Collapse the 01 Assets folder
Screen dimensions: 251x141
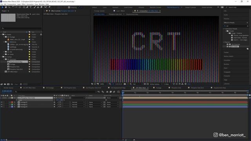[x=1, y=34]
